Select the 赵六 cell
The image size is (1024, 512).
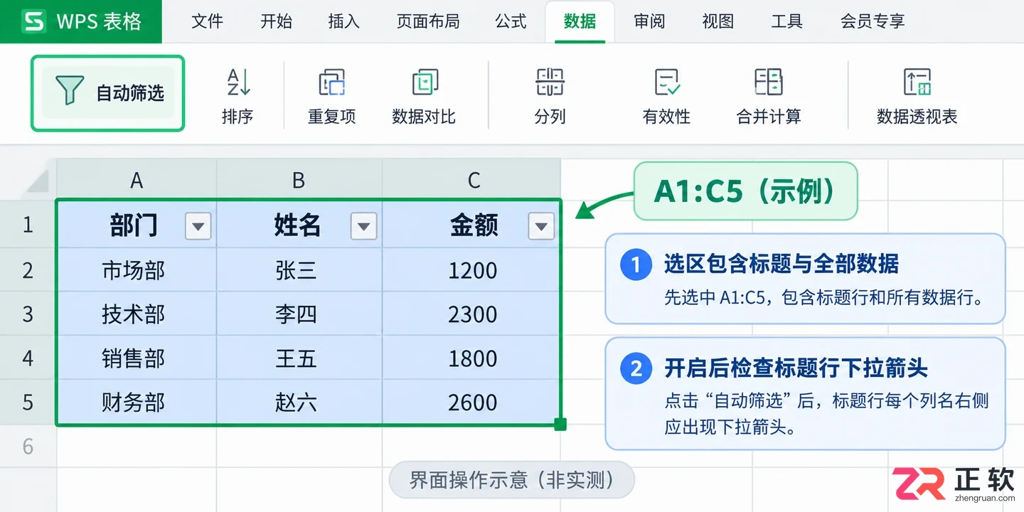[299, 402]
